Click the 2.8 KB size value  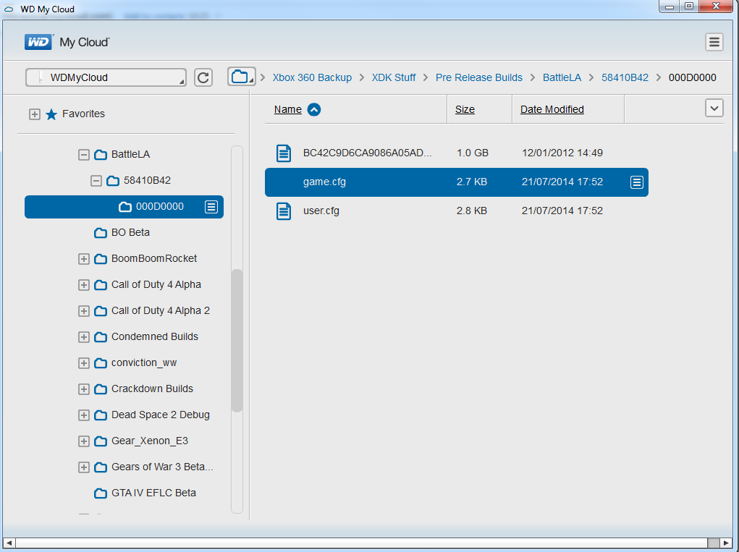coord(471,211)
